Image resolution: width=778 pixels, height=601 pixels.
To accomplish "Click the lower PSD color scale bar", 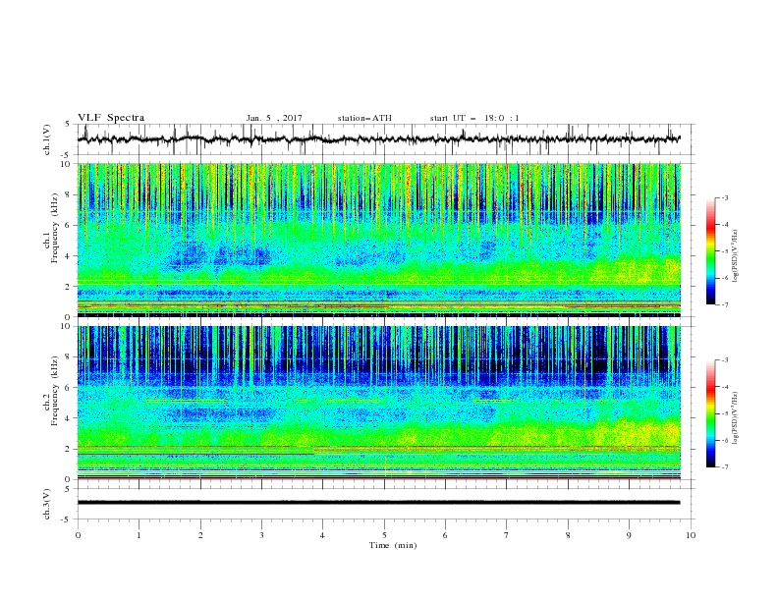I will 711,413.
